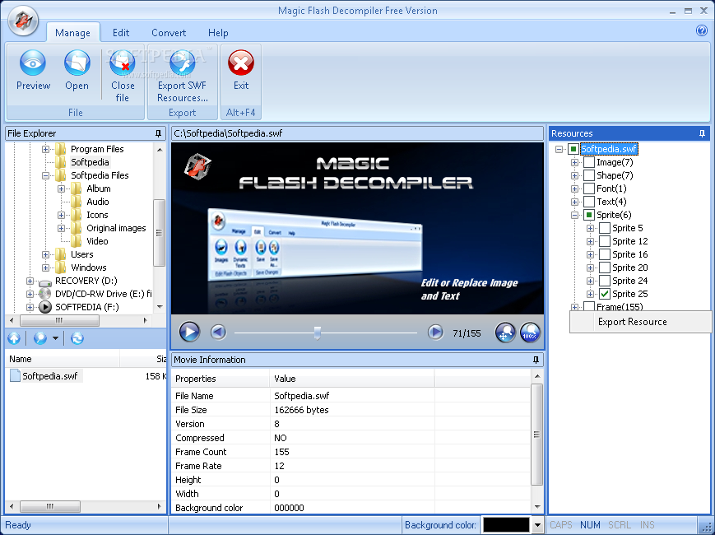Select the Sprite 24 tree item

(629, 281)
